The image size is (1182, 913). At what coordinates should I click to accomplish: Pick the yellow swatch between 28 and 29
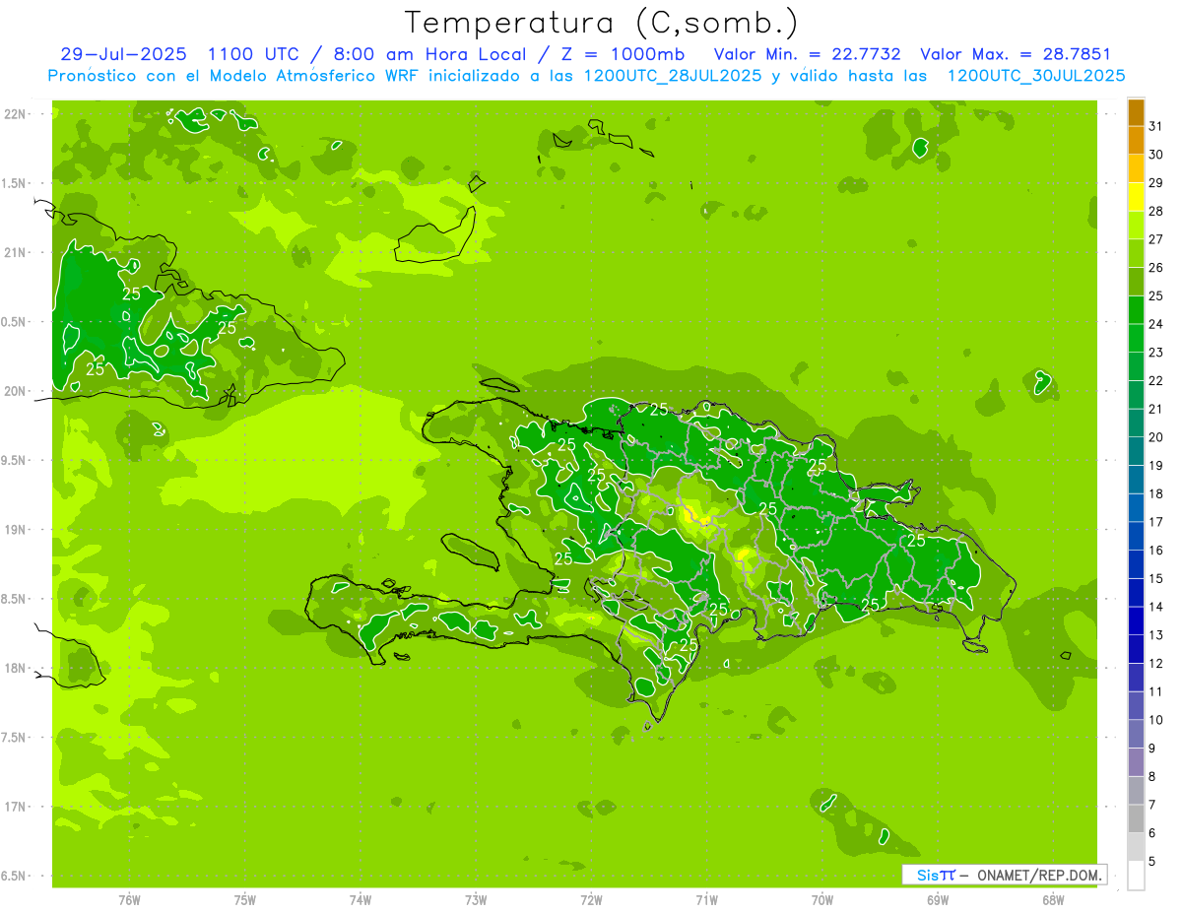click(x=1136, y=197)
